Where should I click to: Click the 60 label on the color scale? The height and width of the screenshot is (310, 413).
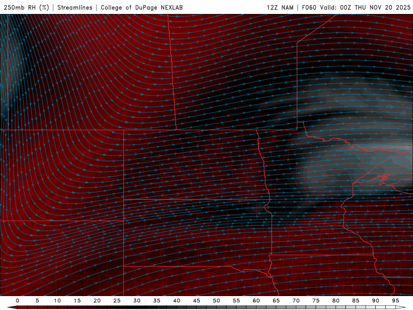(x=256, y=301)
